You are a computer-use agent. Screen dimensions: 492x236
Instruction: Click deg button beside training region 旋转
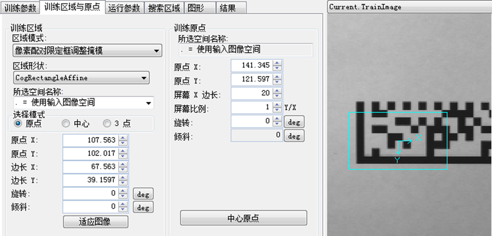pos(143,194)
